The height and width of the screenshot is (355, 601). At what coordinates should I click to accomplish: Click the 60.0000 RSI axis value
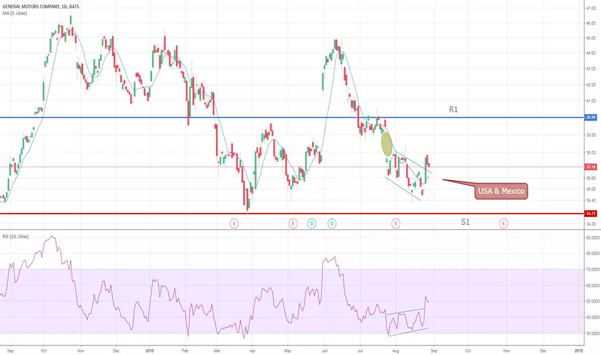[x=593, y=285]
